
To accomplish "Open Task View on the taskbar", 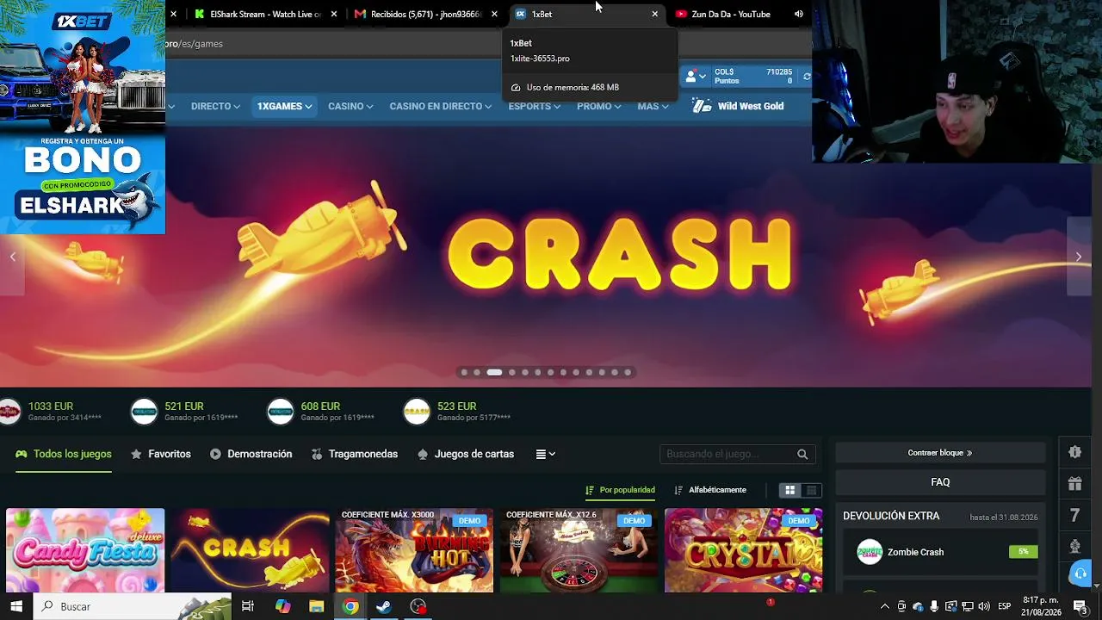I will pyautogui.click(x=248, y=606).
